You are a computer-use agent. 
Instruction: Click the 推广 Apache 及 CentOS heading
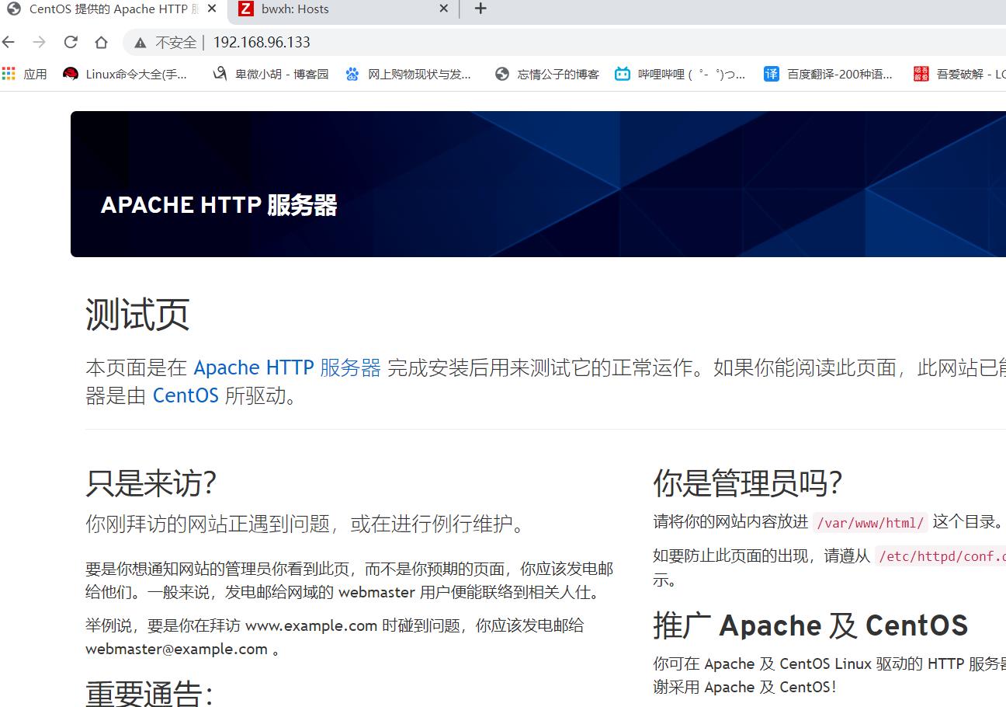click(810, 625)
